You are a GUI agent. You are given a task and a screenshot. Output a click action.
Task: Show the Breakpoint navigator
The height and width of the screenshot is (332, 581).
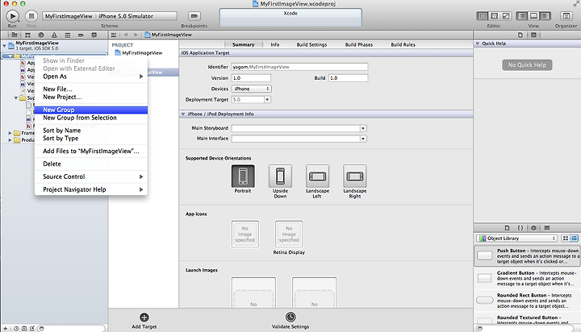pos(81,35)
